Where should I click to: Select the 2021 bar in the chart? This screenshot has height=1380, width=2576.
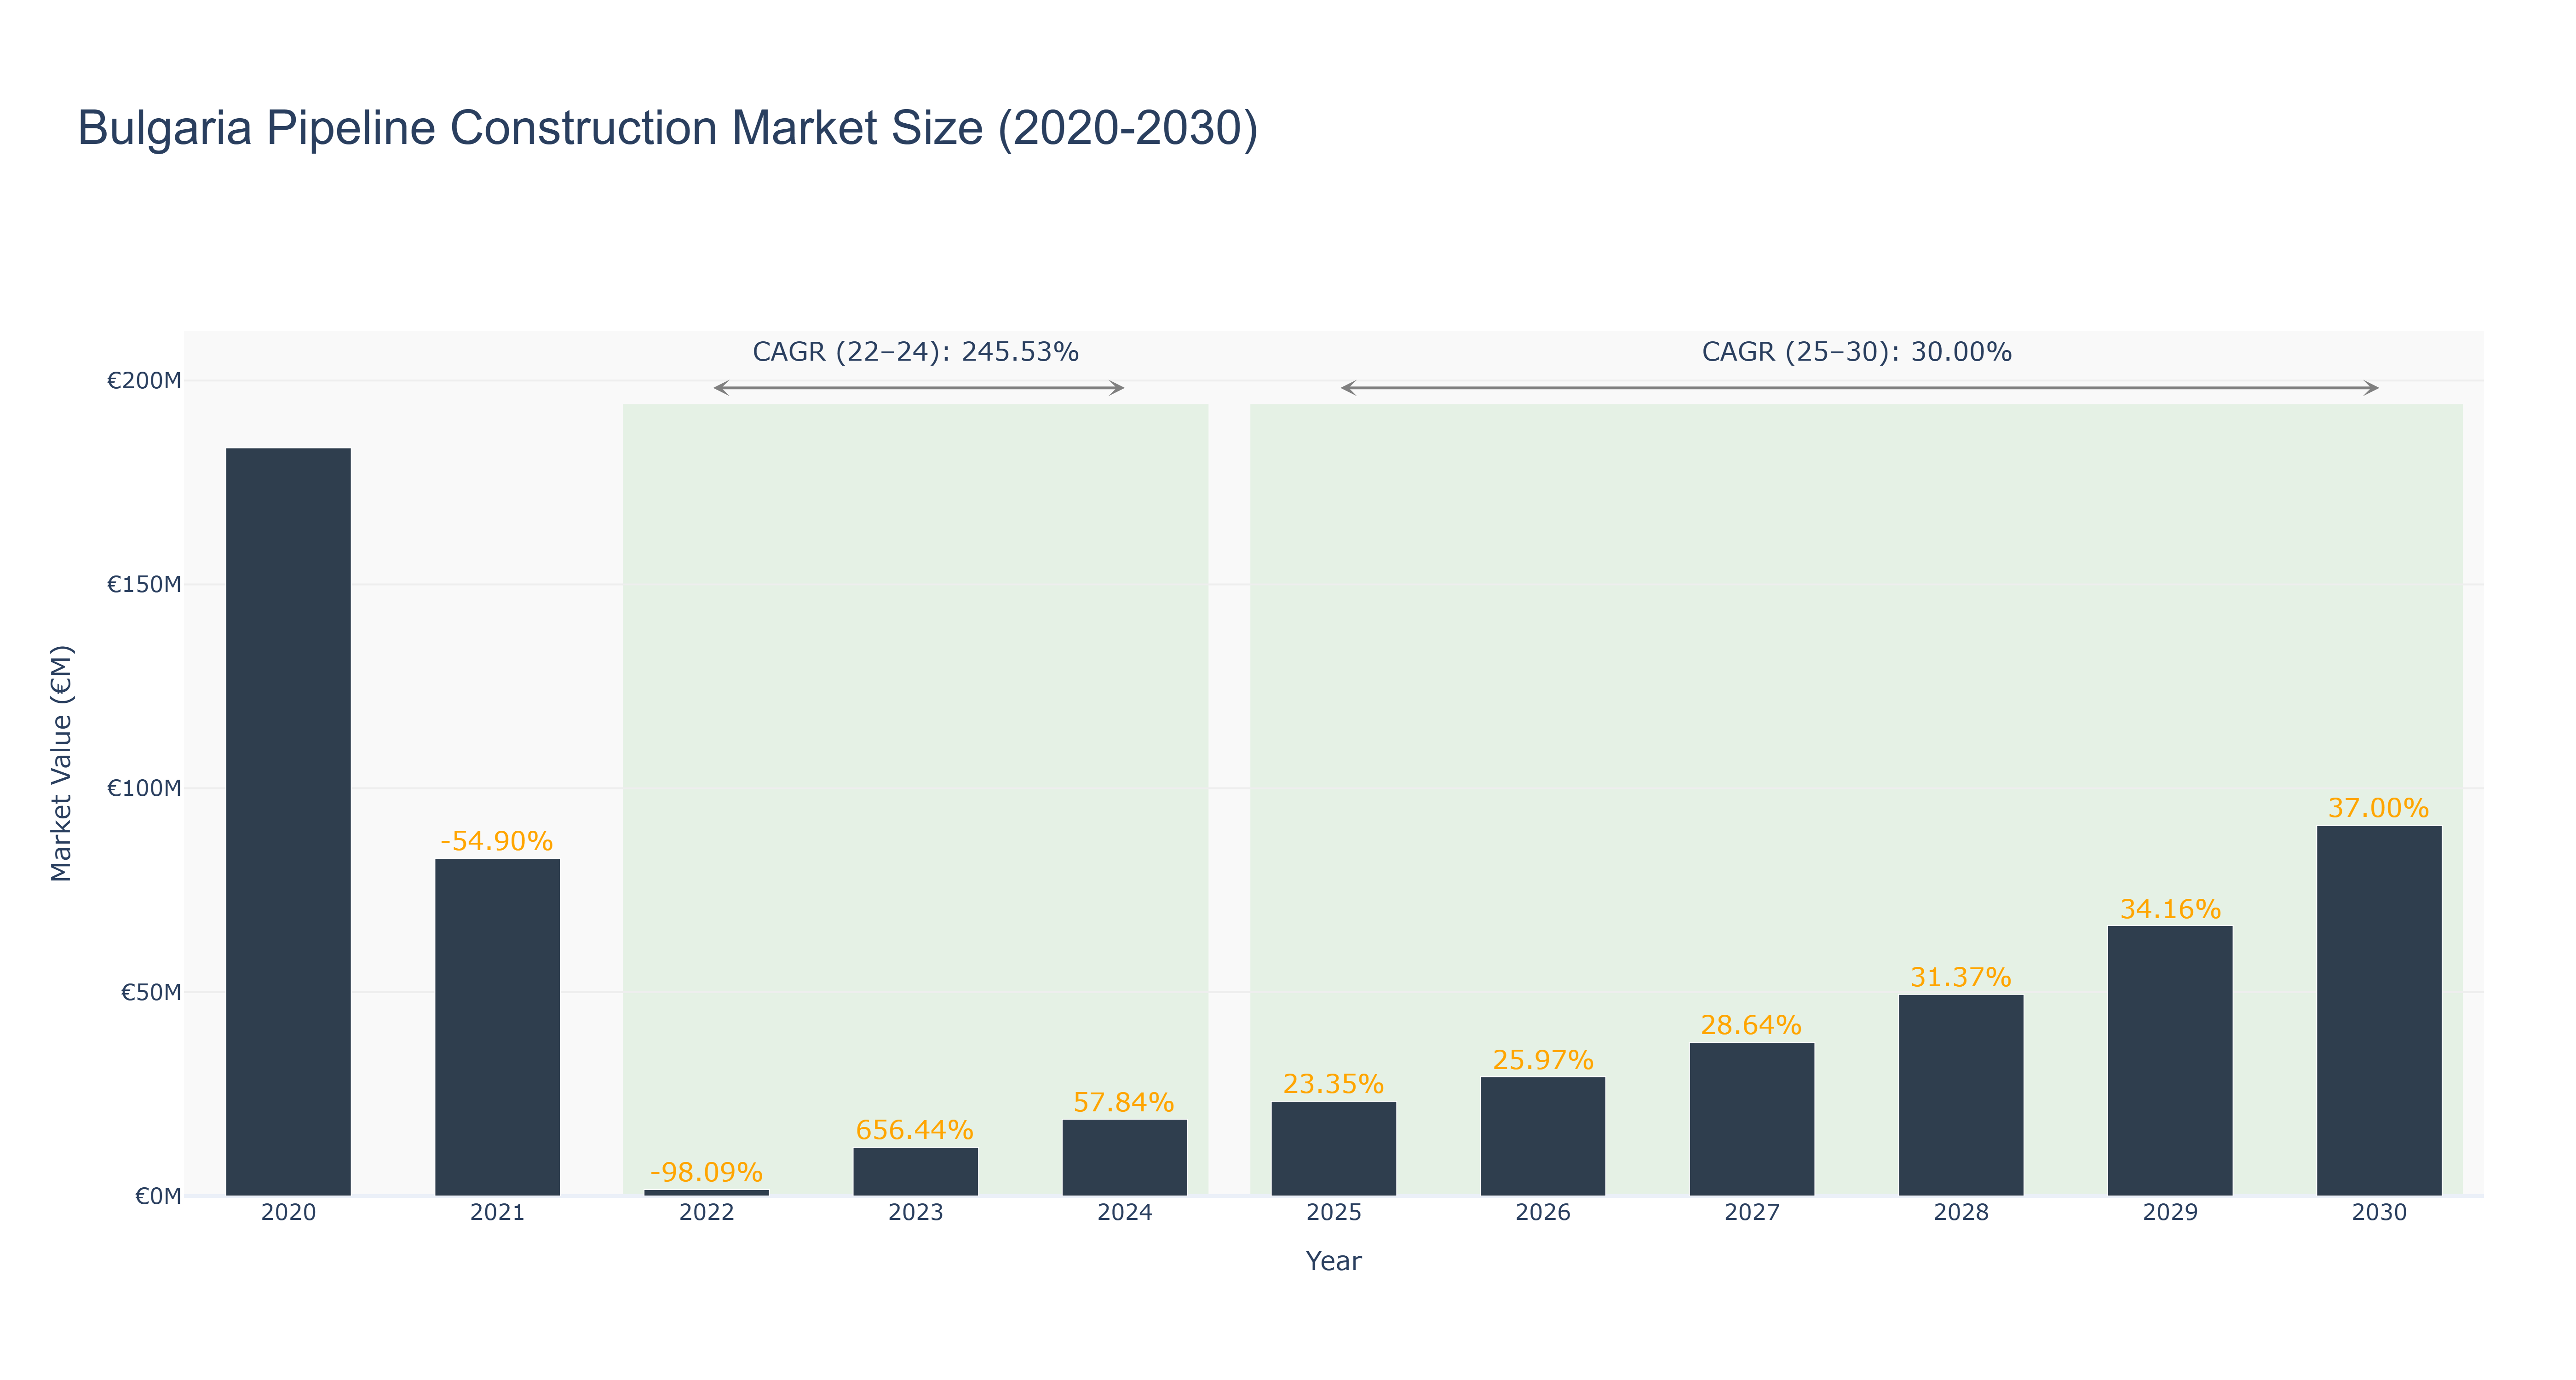[497, 1027]
